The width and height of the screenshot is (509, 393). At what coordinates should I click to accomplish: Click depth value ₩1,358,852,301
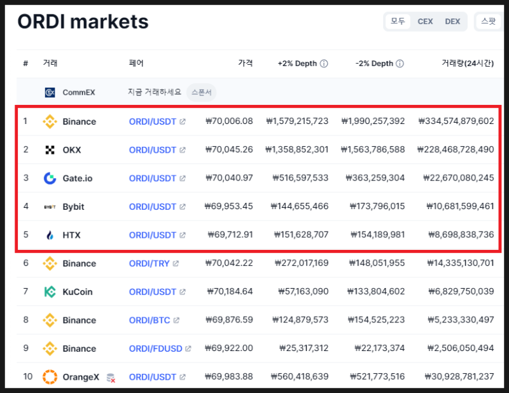[x=296, y=149]
